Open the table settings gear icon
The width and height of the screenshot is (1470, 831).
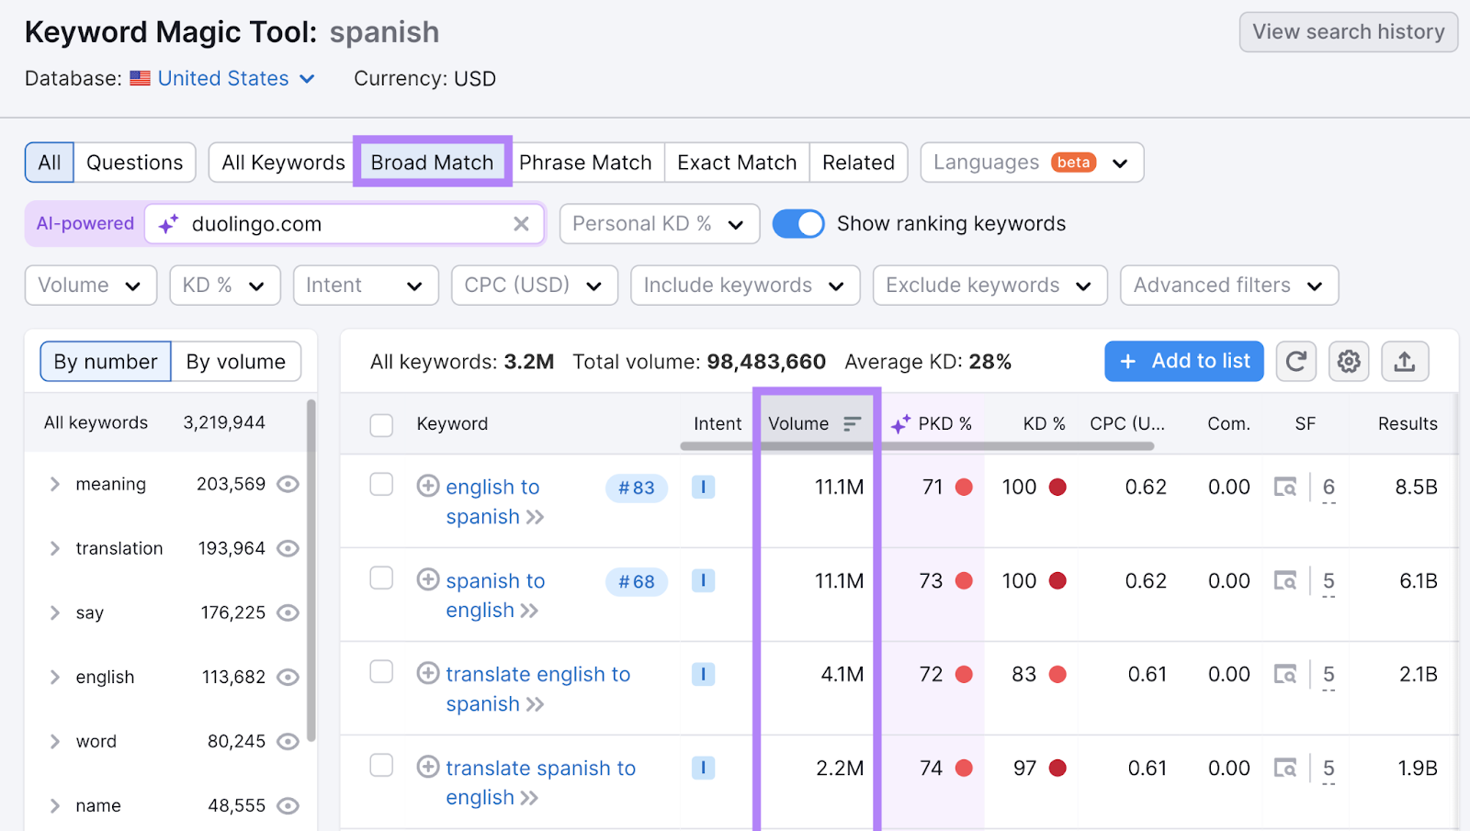coord(1349,361)
